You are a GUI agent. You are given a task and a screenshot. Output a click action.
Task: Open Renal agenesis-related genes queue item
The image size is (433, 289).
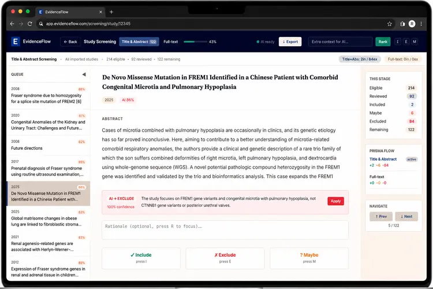pos(48,244)
